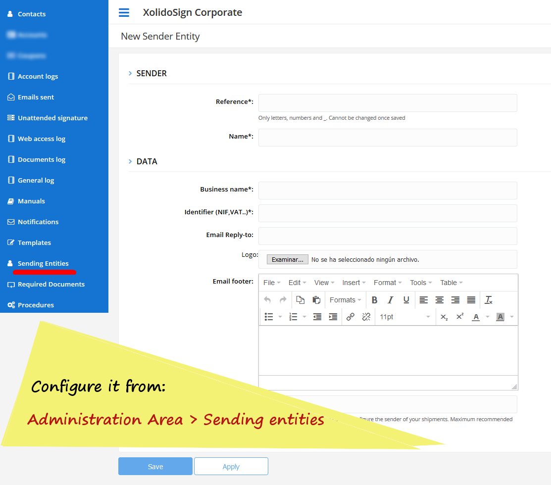Open the bullet list style dropdown
The height and width of the screenshot is (485, 551).
coord(280,317)
